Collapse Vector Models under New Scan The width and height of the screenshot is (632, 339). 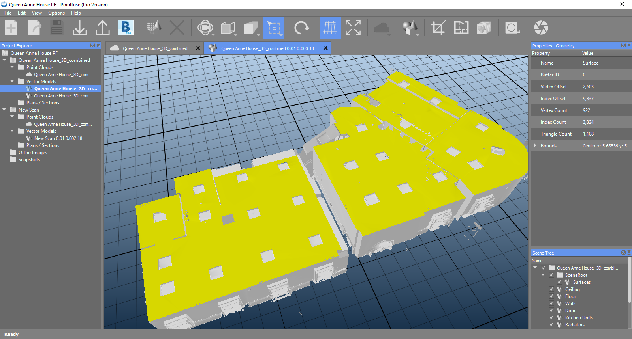tap(12, 131)
